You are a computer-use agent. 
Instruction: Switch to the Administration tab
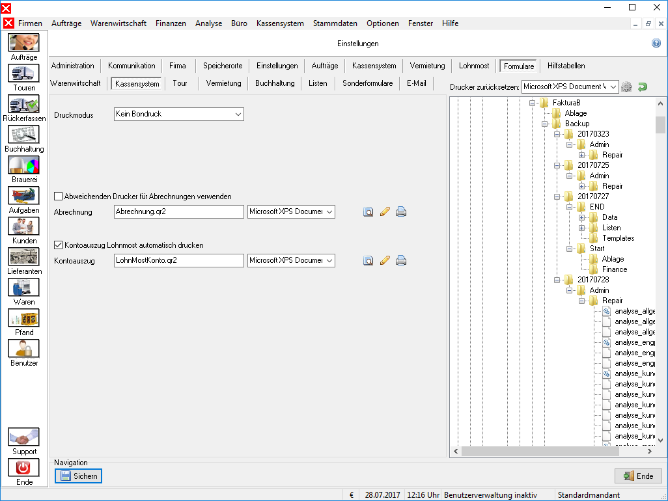pyautogui.click(x=73, y=66)
